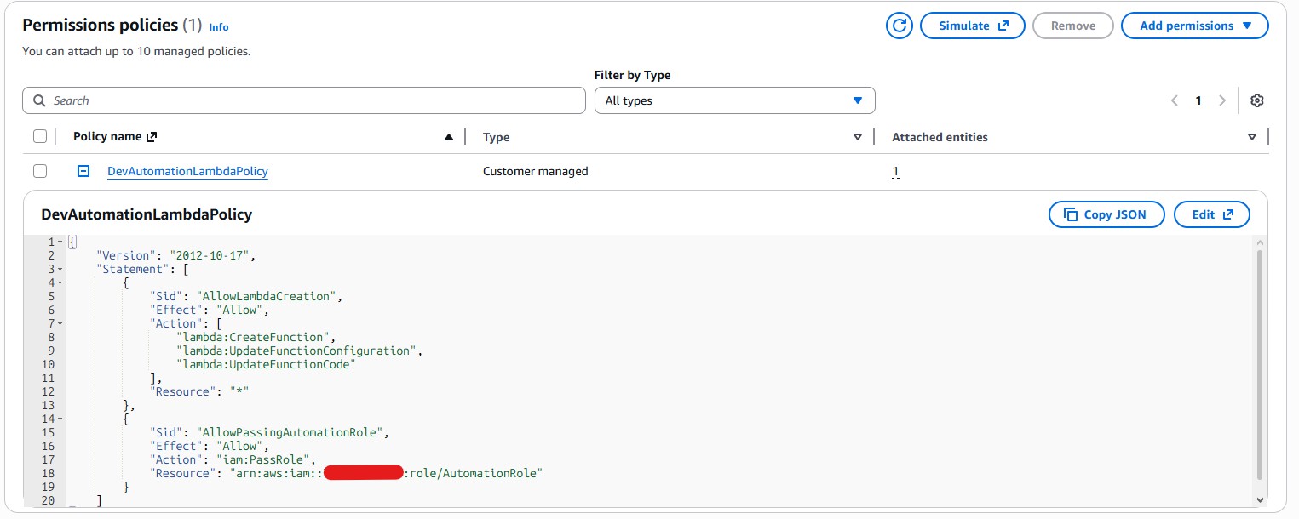Click previous page arrow in pagination
The height and width of the screenshot is (519, 1299).
[1175, 100]
